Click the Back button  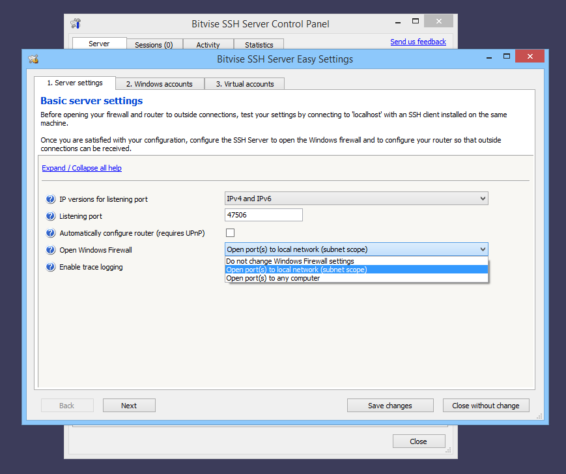[x=67, y=406]
